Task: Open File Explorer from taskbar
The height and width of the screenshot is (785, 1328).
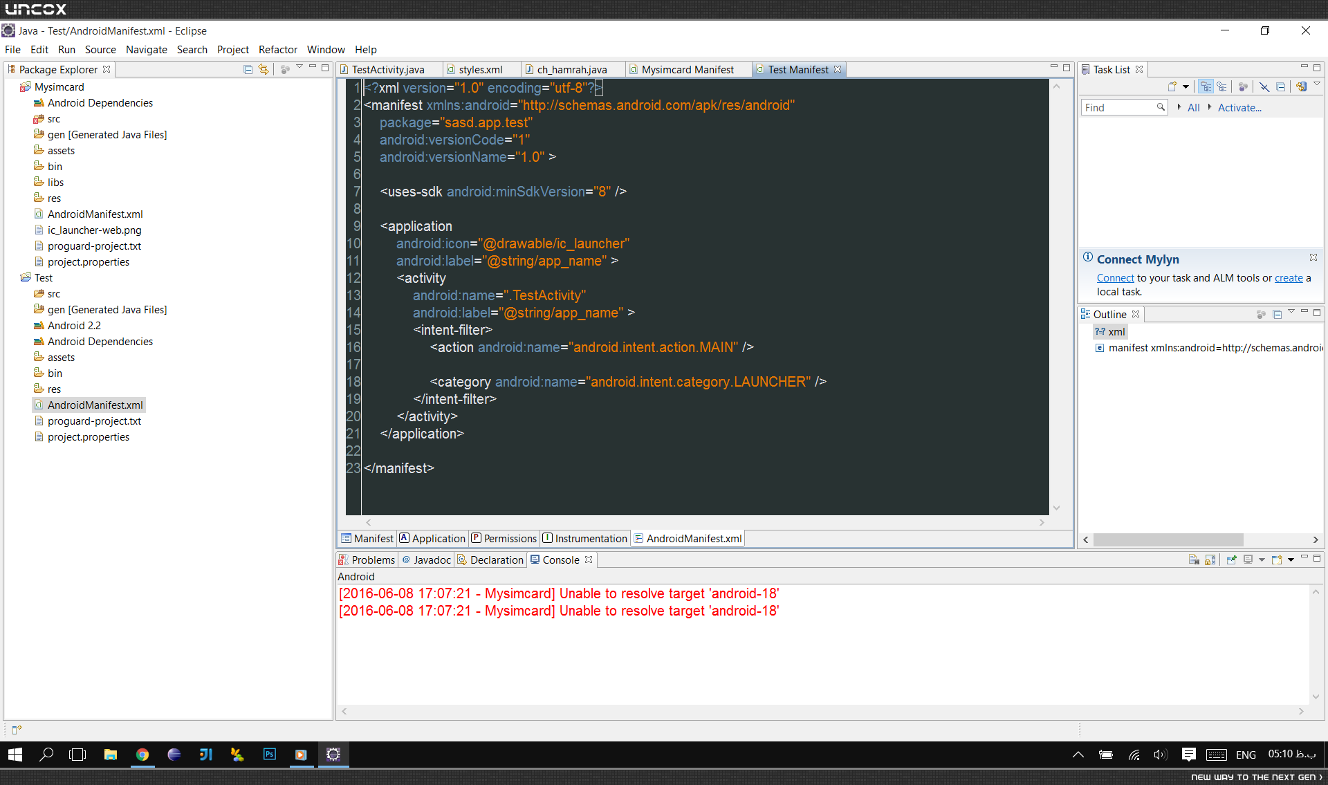Action: pos(110,755)
